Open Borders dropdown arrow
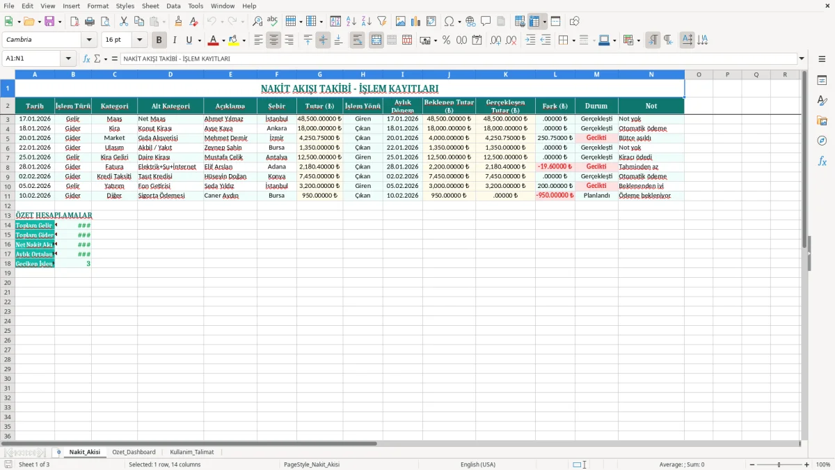This screenshot has height=470, width=835. pyautogui.click(x=573, y=40)
